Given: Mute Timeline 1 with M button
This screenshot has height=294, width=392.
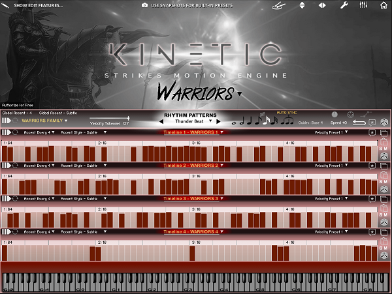Looking at the screenshot, I should pos(385,149).
